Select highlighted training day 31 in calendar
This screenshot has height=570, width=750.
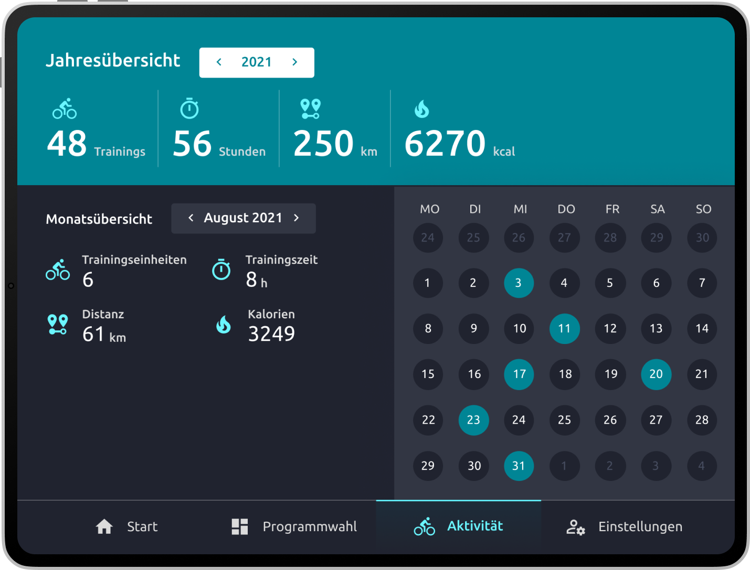click(519, 466)
